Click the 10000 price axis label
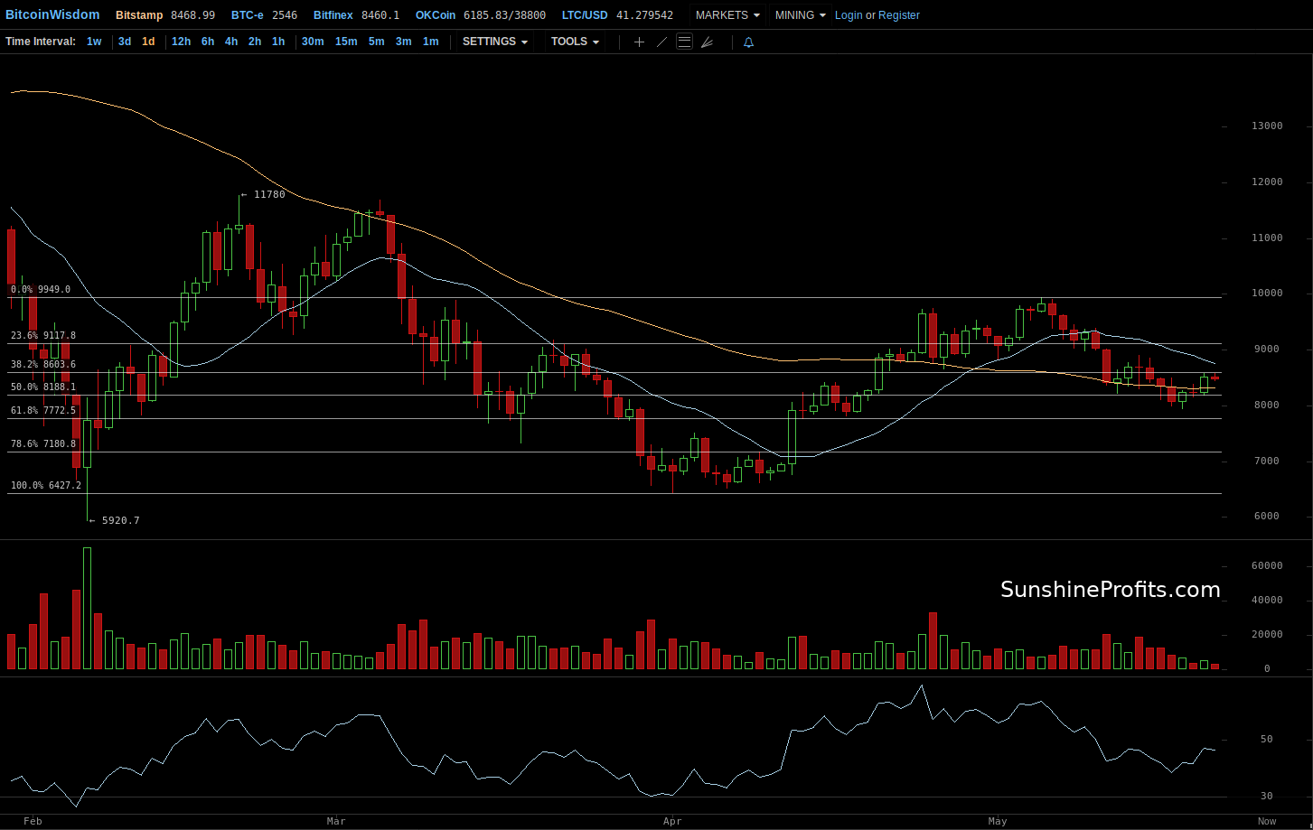Viewport: 1313px width, 830px height. [1267, 293]
